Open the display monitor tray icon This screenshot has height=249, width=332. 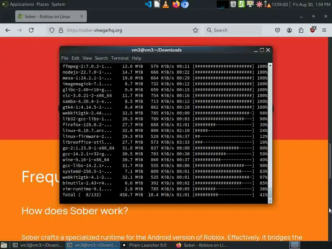click(250, 4)
